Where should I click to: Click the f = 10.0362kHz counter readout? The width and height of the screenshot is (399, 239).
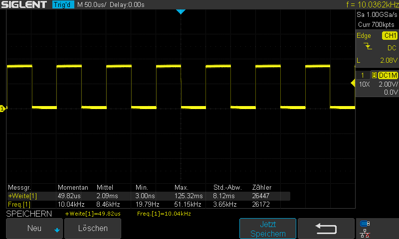(372, 4)
